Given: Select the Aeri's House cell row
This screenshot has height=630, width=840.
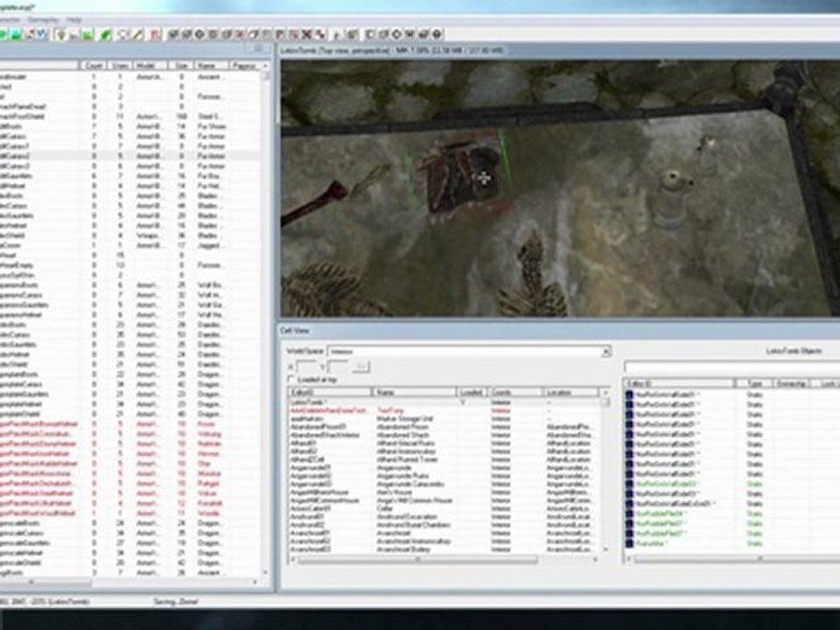Looking at the screenshot, I should point(444,493).
